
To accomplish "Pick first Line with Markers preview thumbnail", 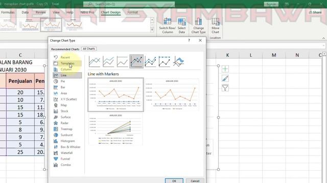I will [116, 95].
